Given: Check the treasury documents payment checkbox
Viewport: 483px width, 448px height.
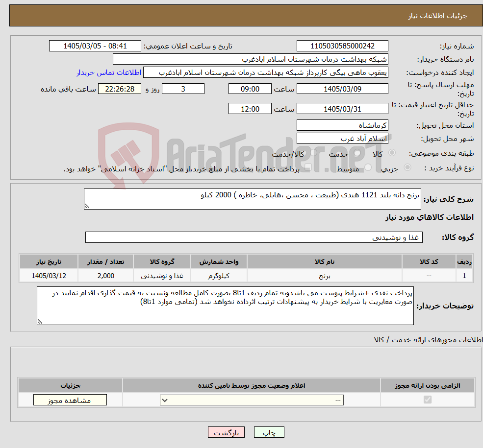Looking at the screenshot, I should [308, 167].
